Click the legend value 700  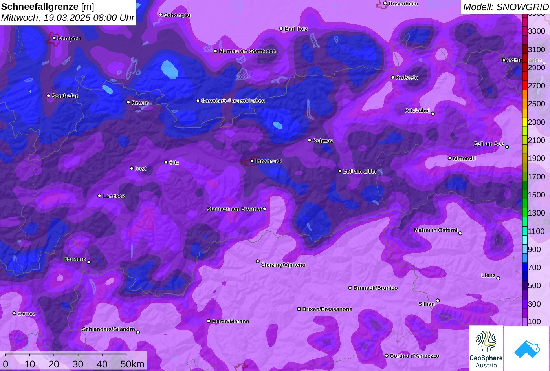[x=535, y=267]
